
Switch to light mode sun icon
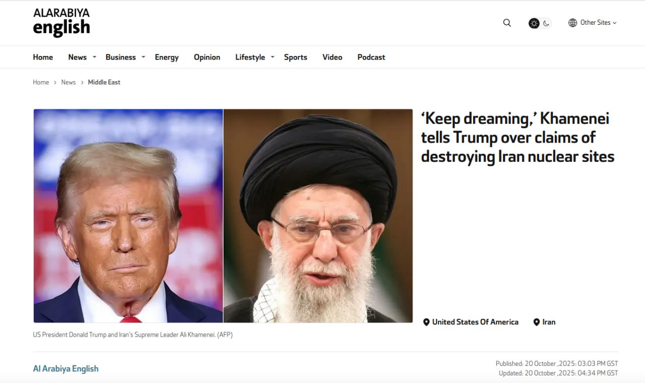534,23
